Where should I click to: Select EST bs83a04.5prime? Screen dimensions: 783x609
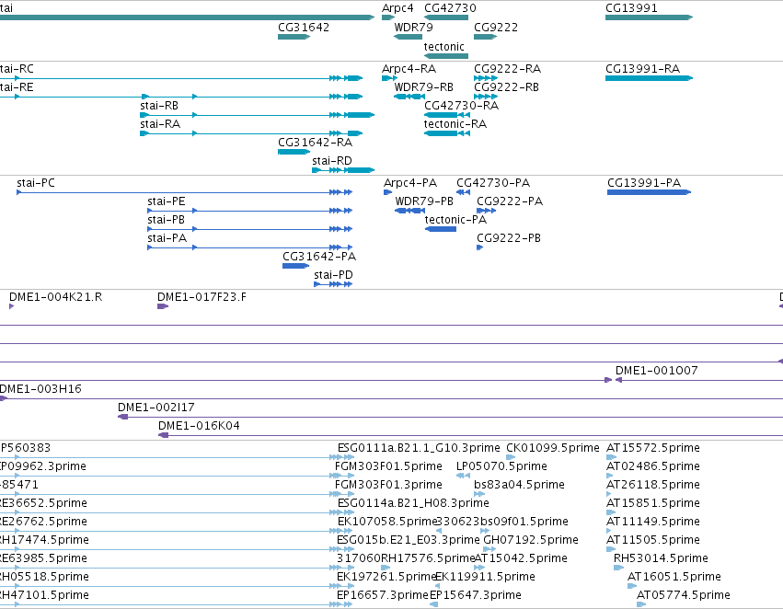pyautogui.click(x=519, y=485)
